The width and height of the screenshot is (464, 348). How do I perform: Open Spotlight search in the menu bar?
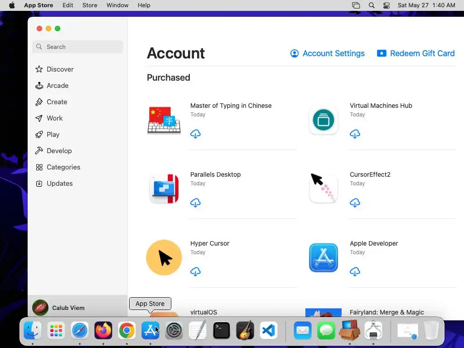pyautogui.click(x=372, y=5)
